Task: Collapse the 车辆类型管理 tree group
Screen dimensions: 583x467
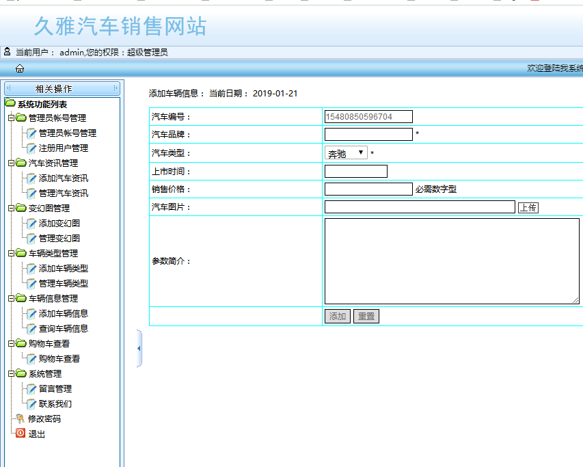Action: (11, 253)
